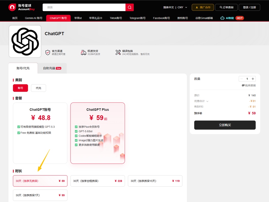
Task: Click the error replacement tools icon
Action: pyautogui.click(x=118, y=52)
